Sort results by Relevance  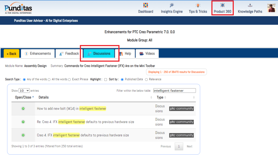point(146,80)
